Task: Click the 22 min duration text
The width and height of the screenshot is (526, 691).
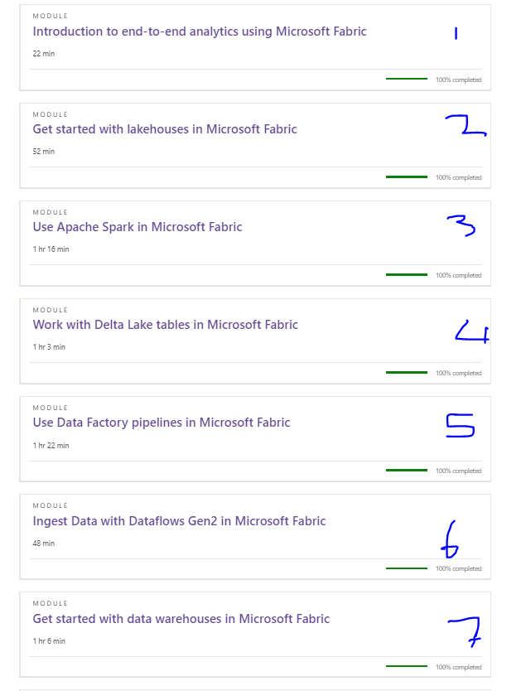Action: [x=42, y=53]
